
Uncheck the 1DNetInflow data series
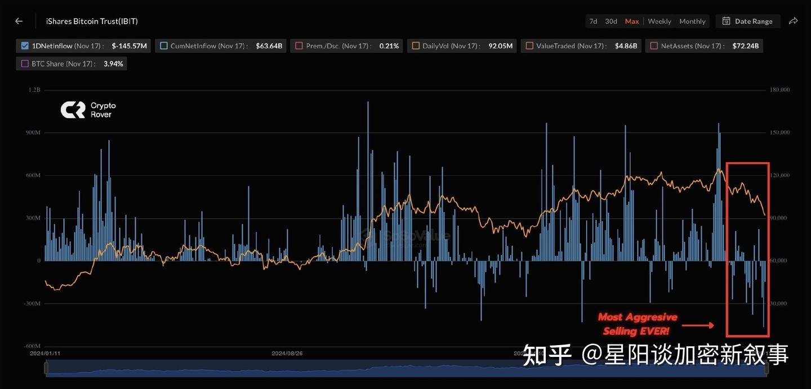tap(24, 46)
